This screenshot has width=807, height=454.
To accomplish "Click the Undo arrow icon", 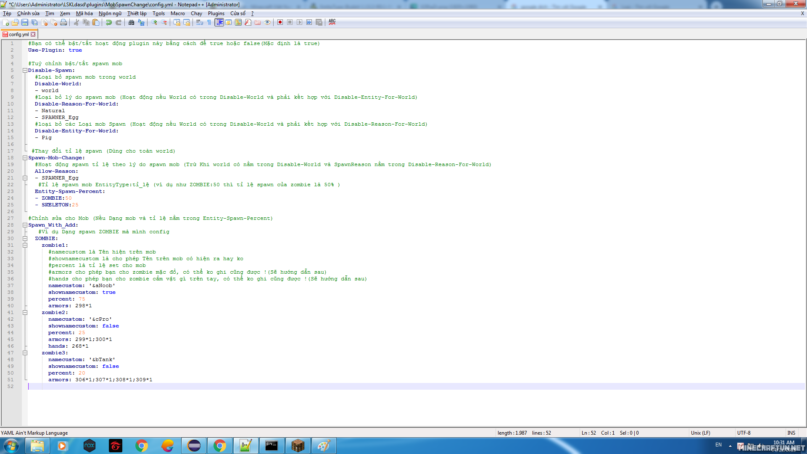I will click(109, 22).
